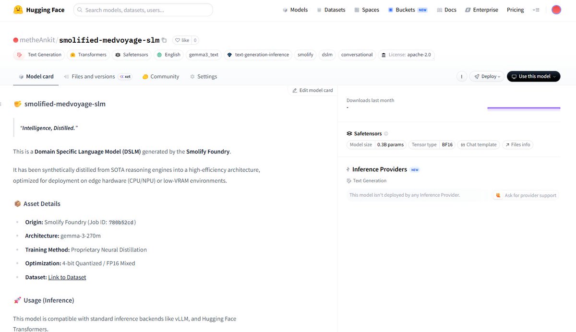Click the smolified-medvoyage-slm card heading
This screenshot has width=576, height=332.
coord(65,104)
